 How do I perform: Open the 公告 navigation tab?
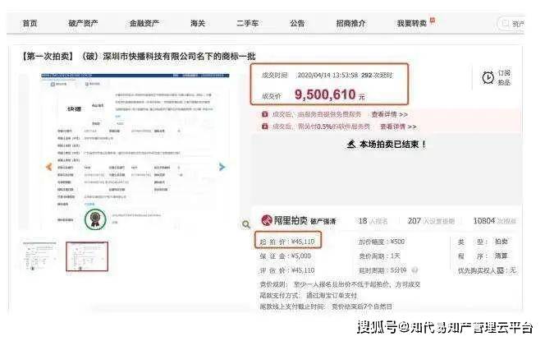297,23
